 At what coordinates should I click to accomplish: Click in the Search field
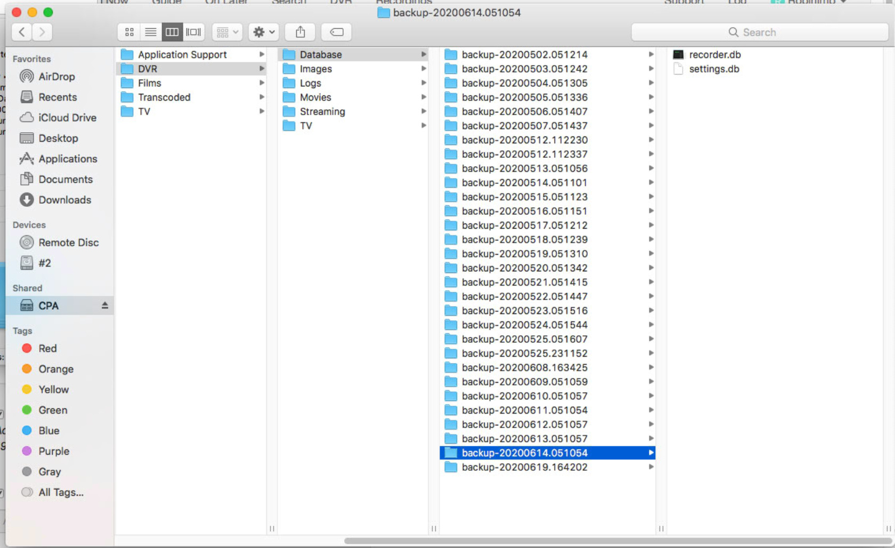[759, 33]
